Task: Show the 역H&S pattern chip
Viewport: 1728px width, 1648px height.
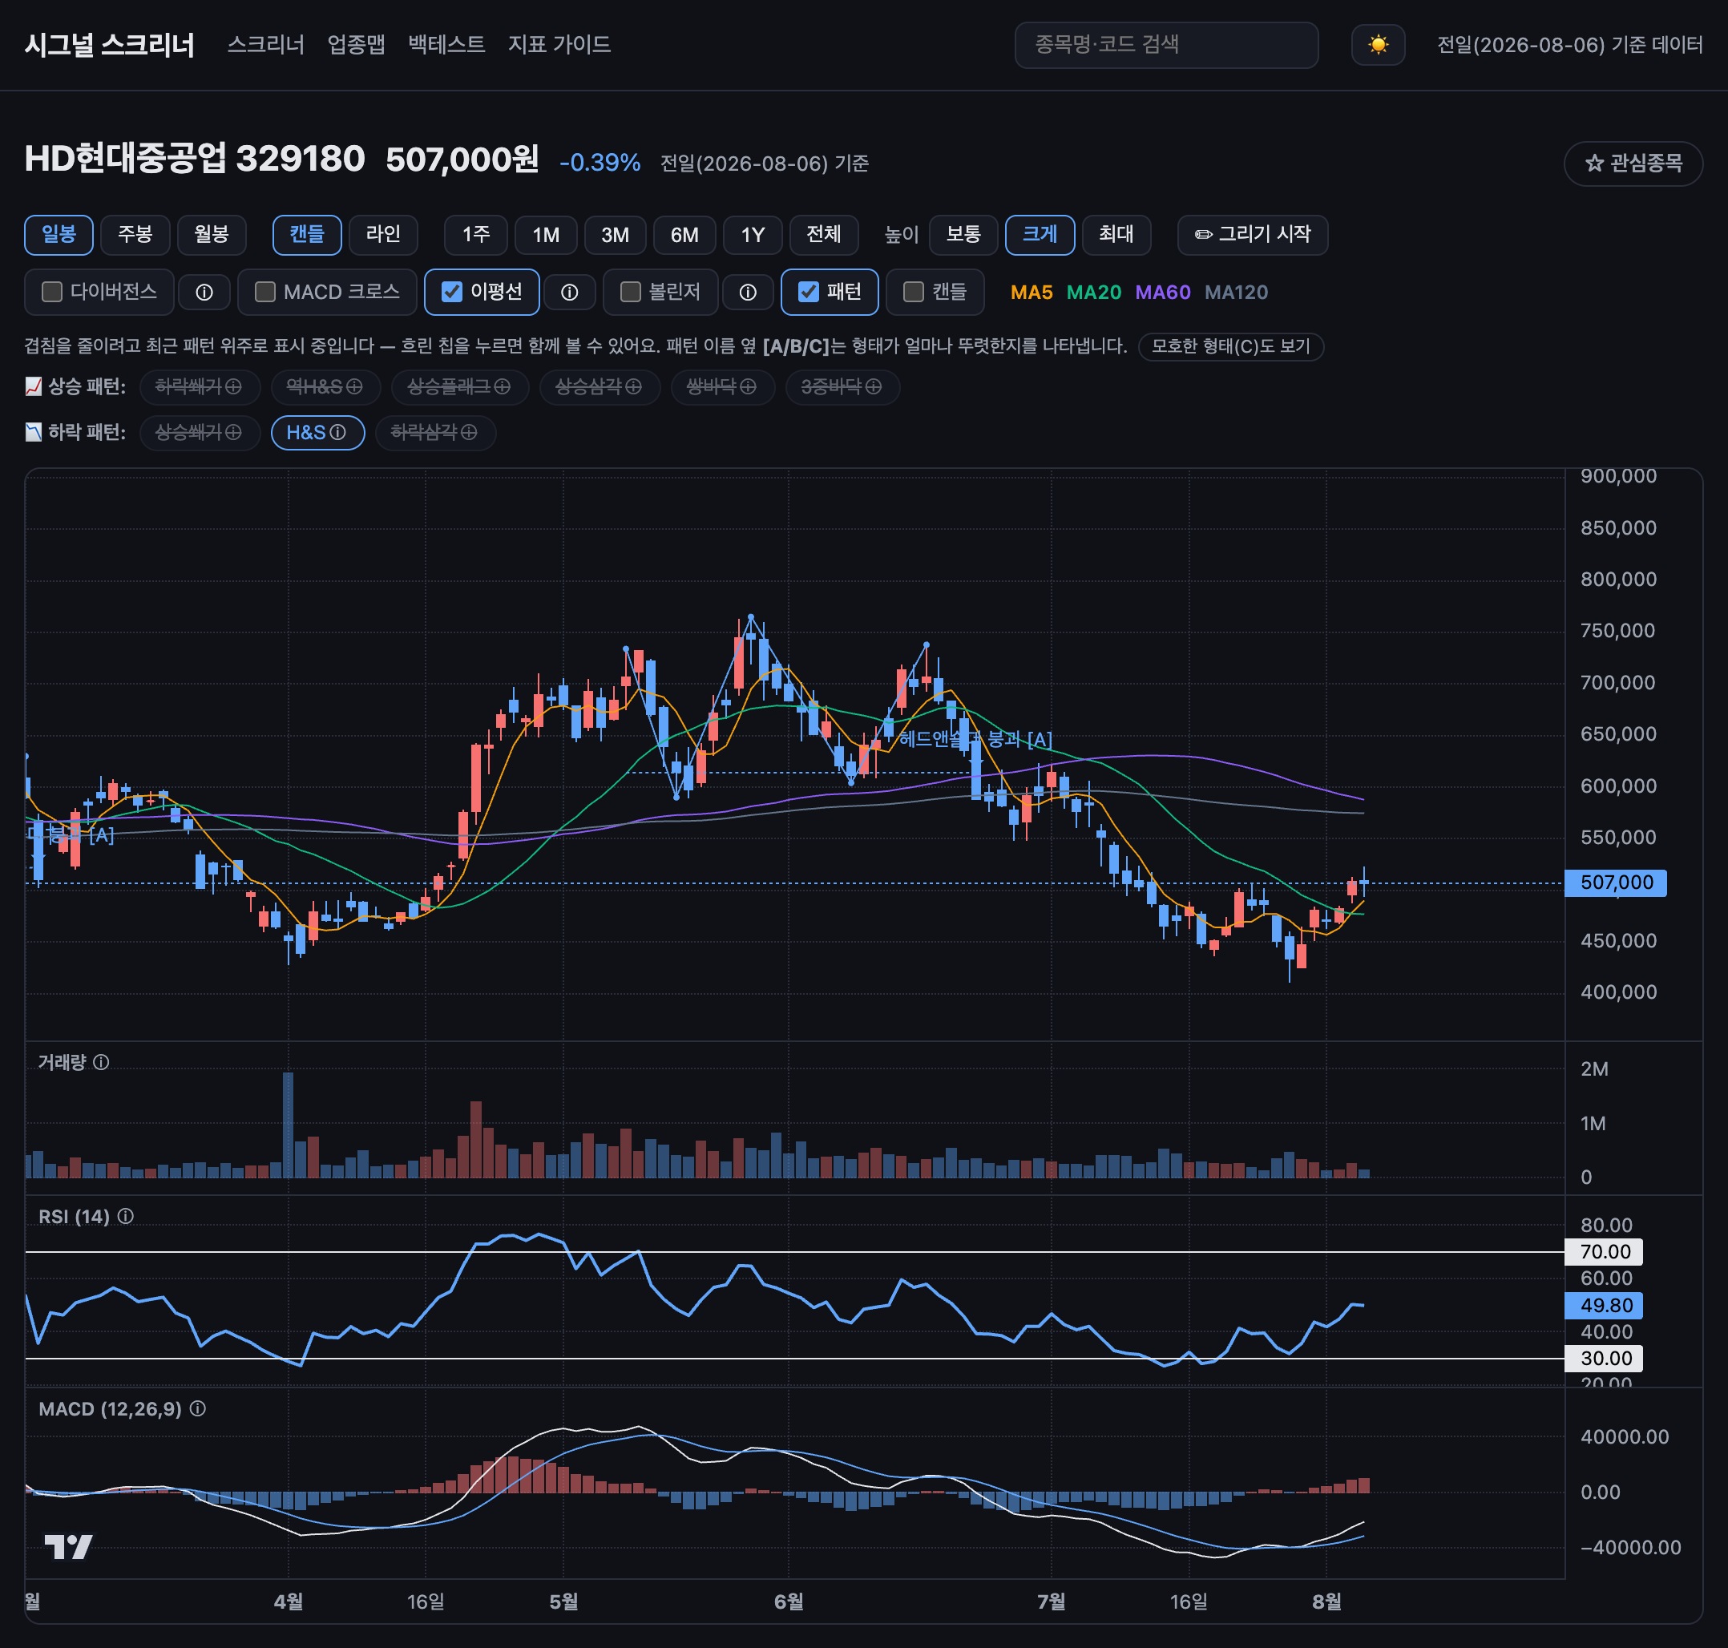Action: point(325,386)
